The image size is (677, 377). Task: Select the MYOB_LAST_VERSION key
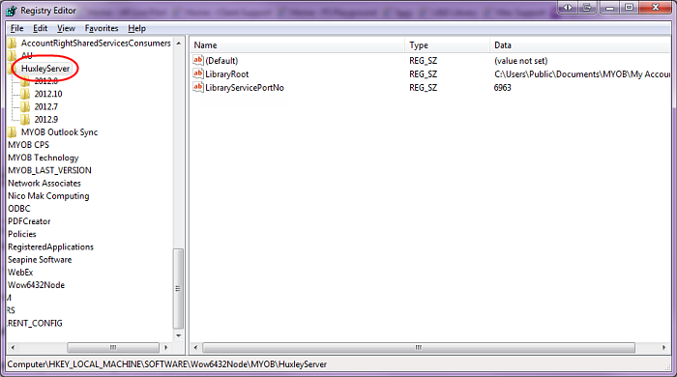pyautogui.click(x=49, y=170)
